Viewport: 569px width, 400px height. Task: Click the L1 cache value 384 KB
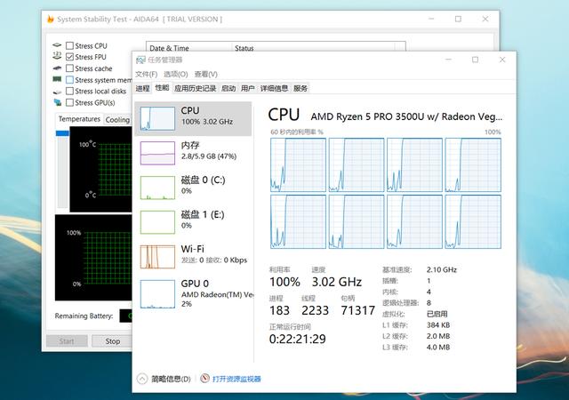(x=438, y=324)
